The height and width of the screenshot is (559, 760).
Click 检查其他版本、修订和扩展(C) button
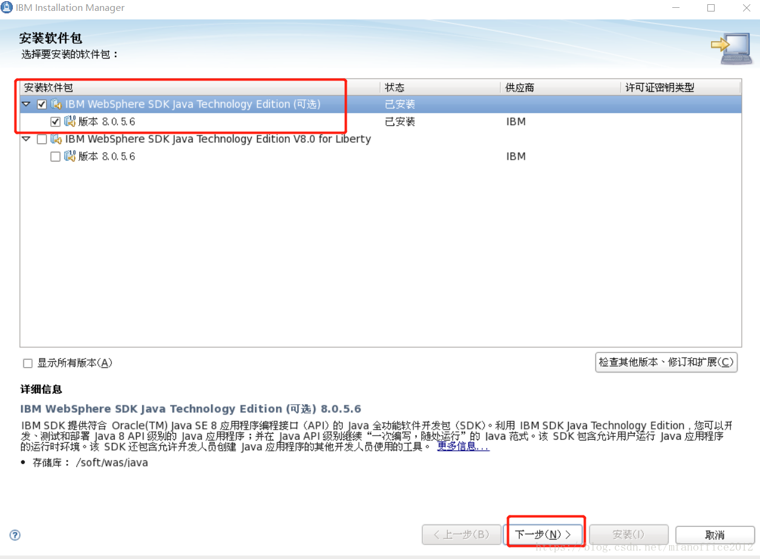tap(666, 362)
